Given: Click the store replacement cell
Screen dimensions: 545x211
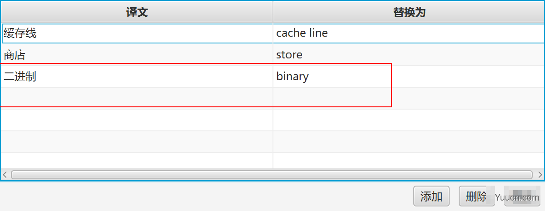Looking at the screenshot, I should [x=409, y=55].
